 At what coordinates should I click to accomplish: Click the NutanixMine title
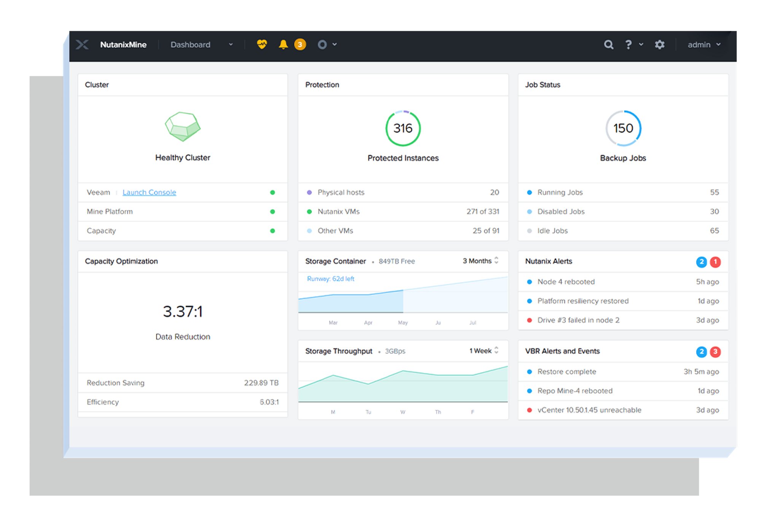[123, 45]
